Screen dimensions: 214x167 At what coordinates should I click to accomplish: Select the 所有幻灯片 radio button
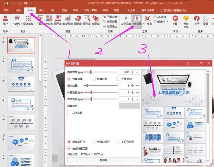coord(69,142)
